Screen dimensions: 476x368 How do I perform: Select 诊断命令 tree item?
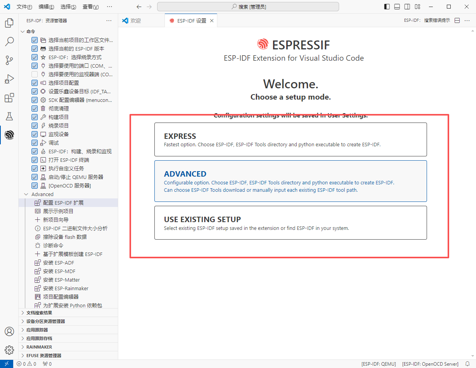[68, 245]
